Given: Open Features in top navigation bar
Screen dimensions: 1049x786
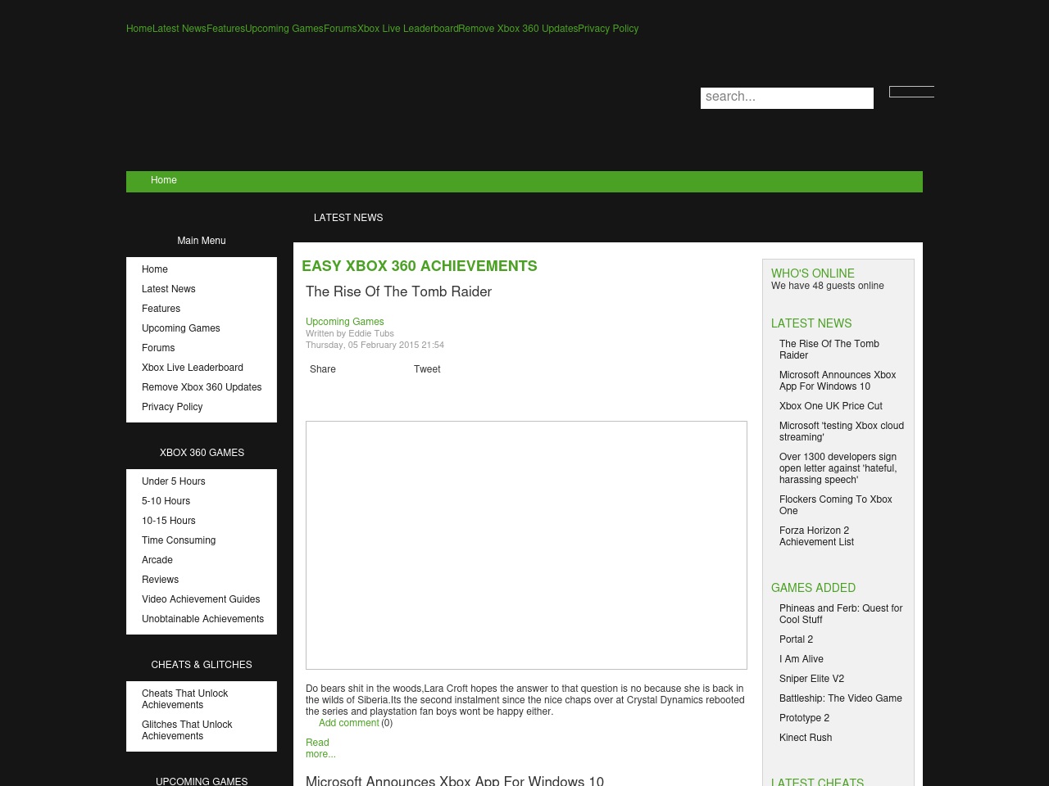Looking at the screenshot, I should (x=225, y=29).
